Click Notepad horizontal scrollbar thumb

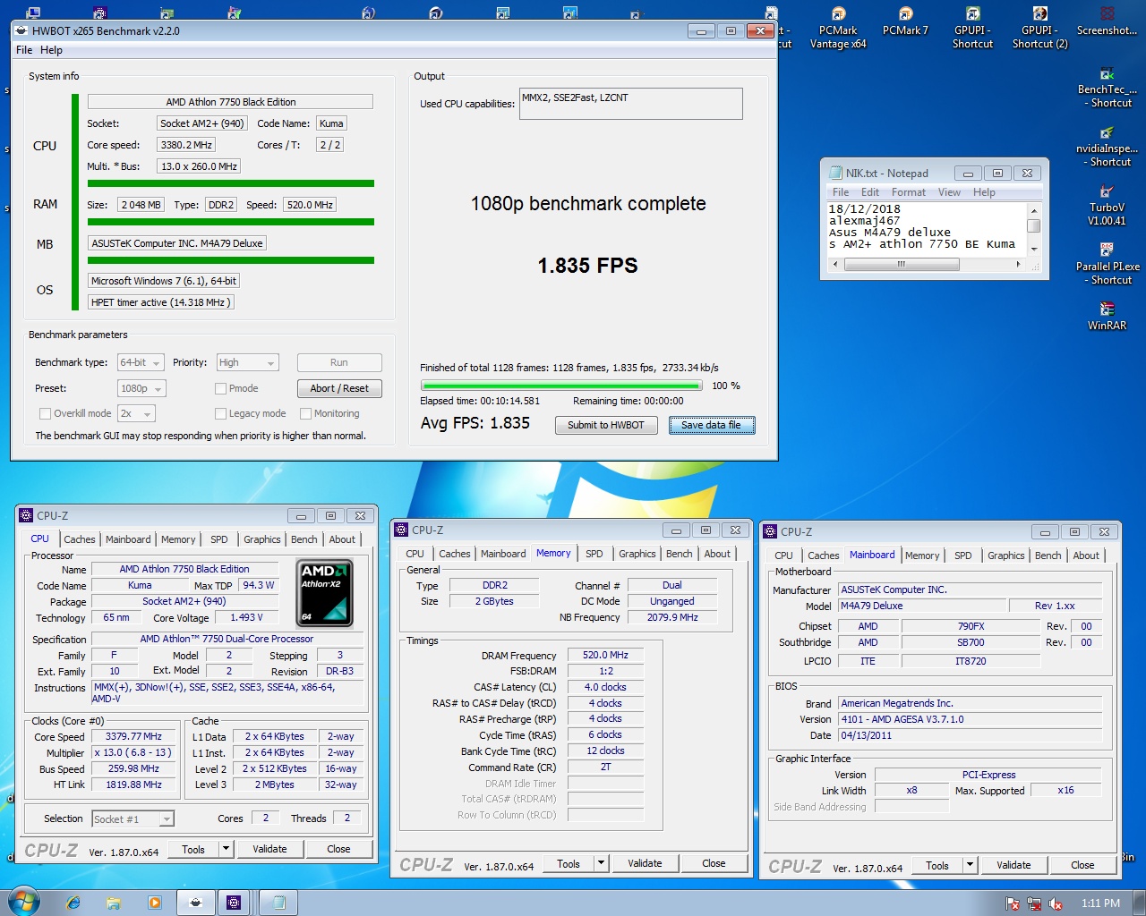[902, 264]
